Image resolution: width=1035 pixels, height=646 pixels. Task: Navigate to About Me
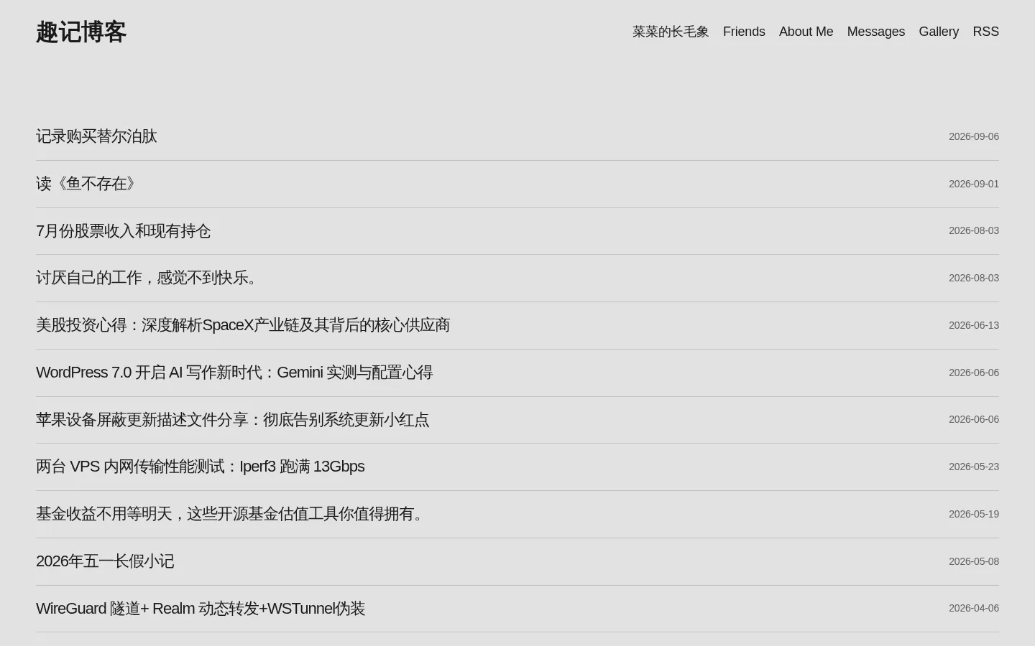pyautogui.click(x=806, y=32)
